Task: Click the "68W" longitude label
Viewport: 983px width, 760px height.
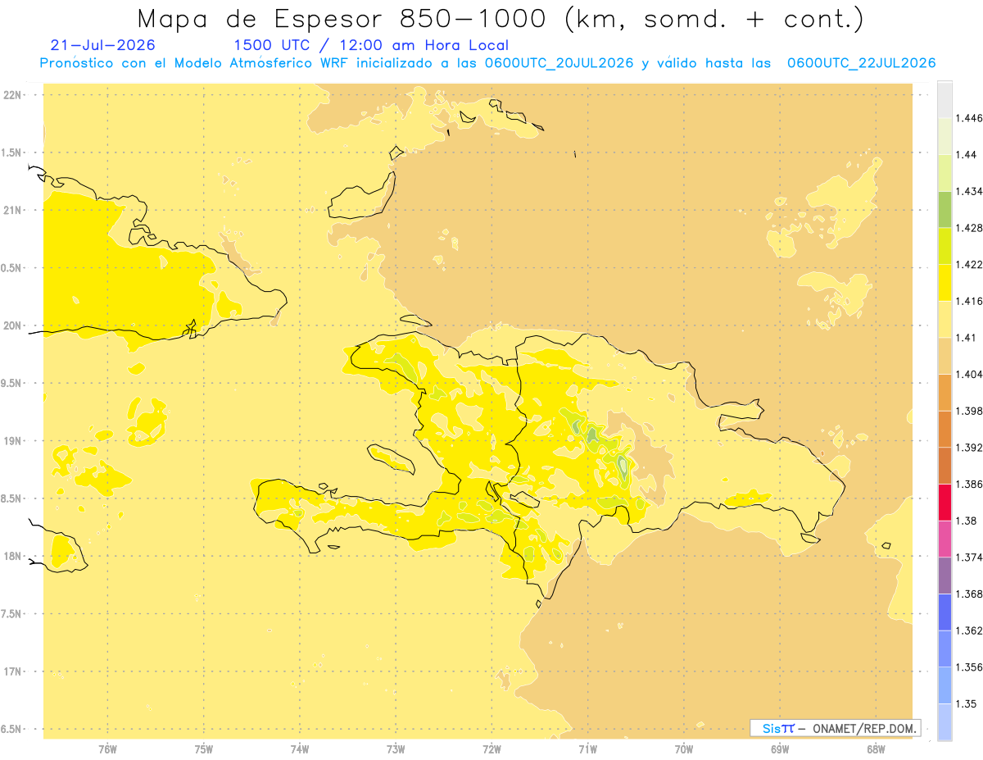Action: click(876, 749)
